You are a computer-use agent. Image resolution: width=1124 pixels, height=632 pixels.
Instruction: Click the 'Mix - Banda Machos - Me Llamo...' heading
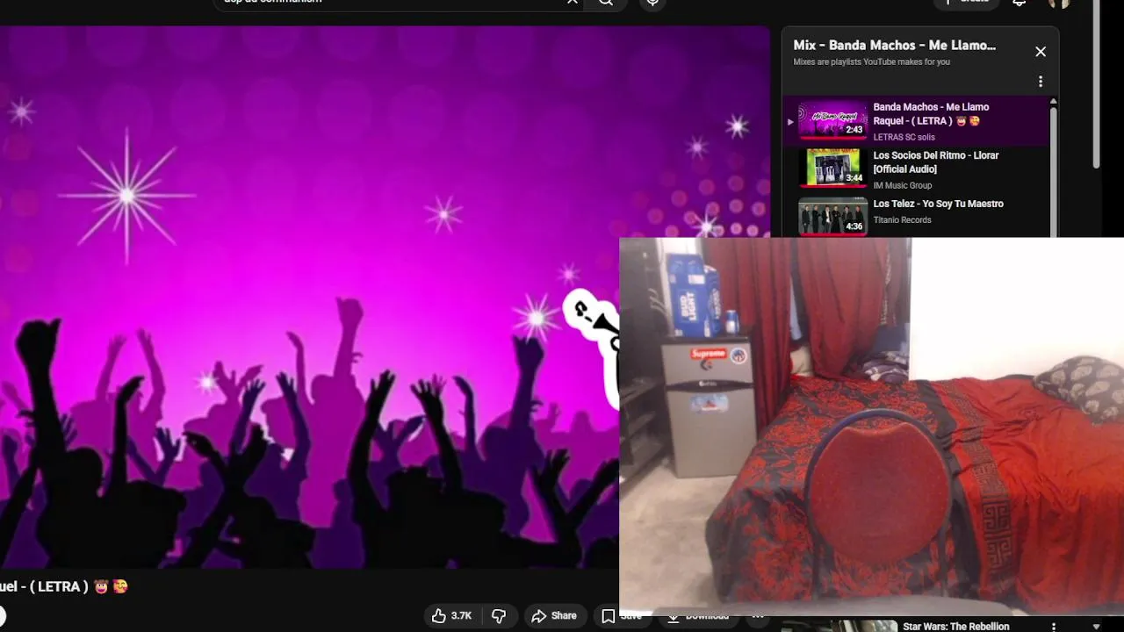[894, 45]
